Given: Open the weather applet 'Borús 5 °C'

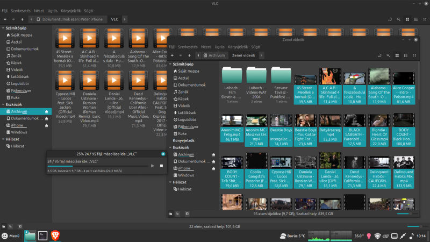Looking at the screenshot, I should click(292, 236).
